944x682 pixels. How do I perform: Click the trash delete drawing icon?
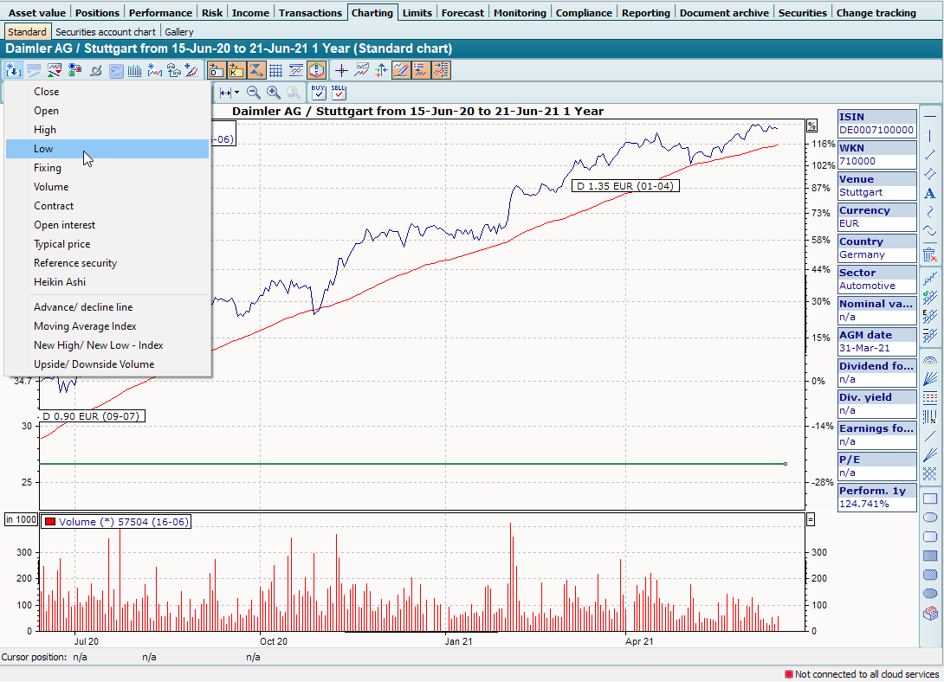tap(930, 254)
